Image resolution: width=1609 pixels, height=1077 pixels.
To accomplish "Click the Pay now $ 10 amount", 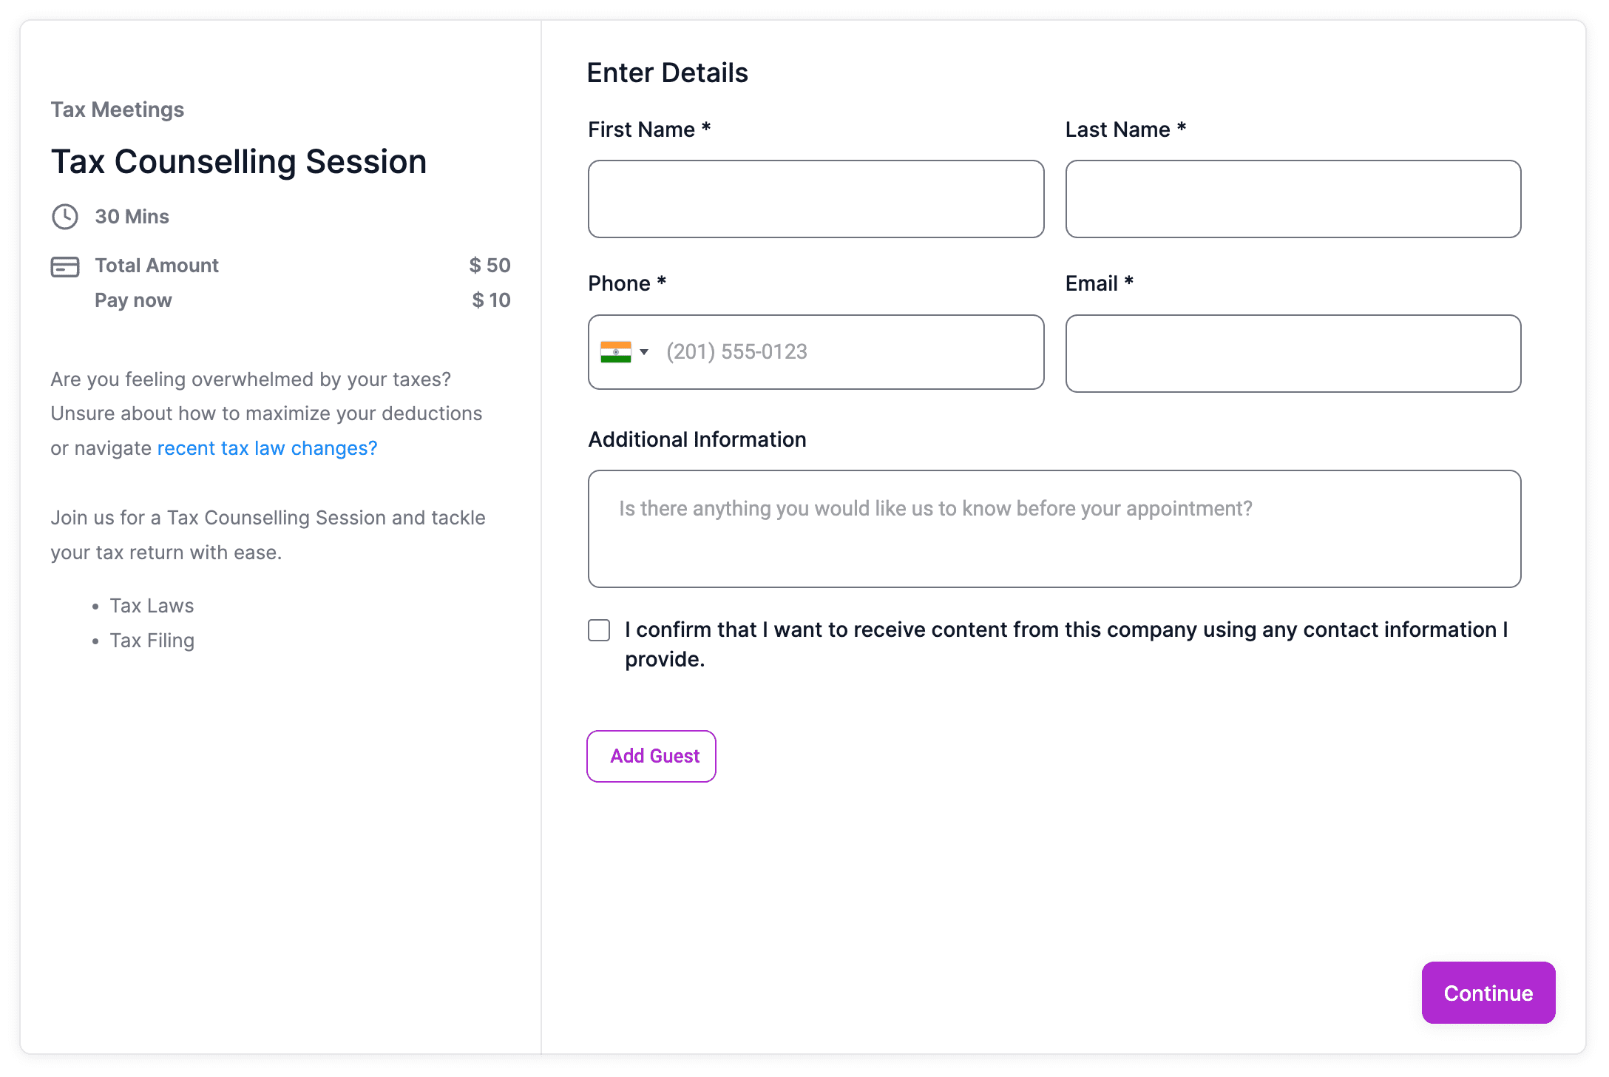I will tap(492, 300).
